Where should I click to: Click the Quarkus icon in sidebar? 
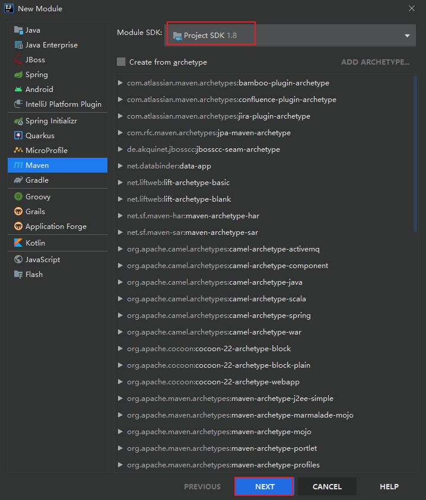(x=18, y=136)
